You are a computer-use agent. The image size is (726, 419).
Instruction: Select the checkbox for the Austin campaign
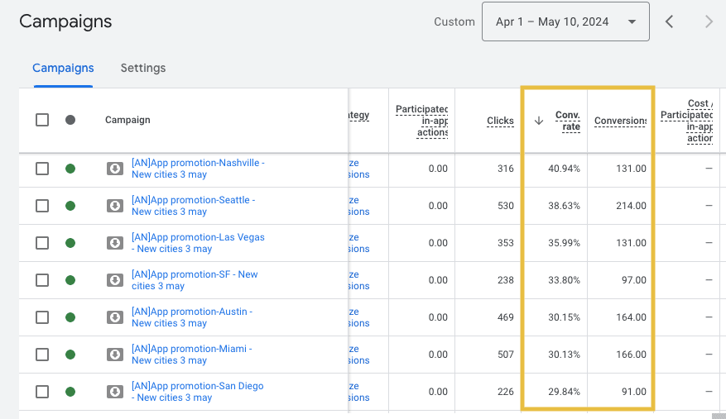[42, 317]
